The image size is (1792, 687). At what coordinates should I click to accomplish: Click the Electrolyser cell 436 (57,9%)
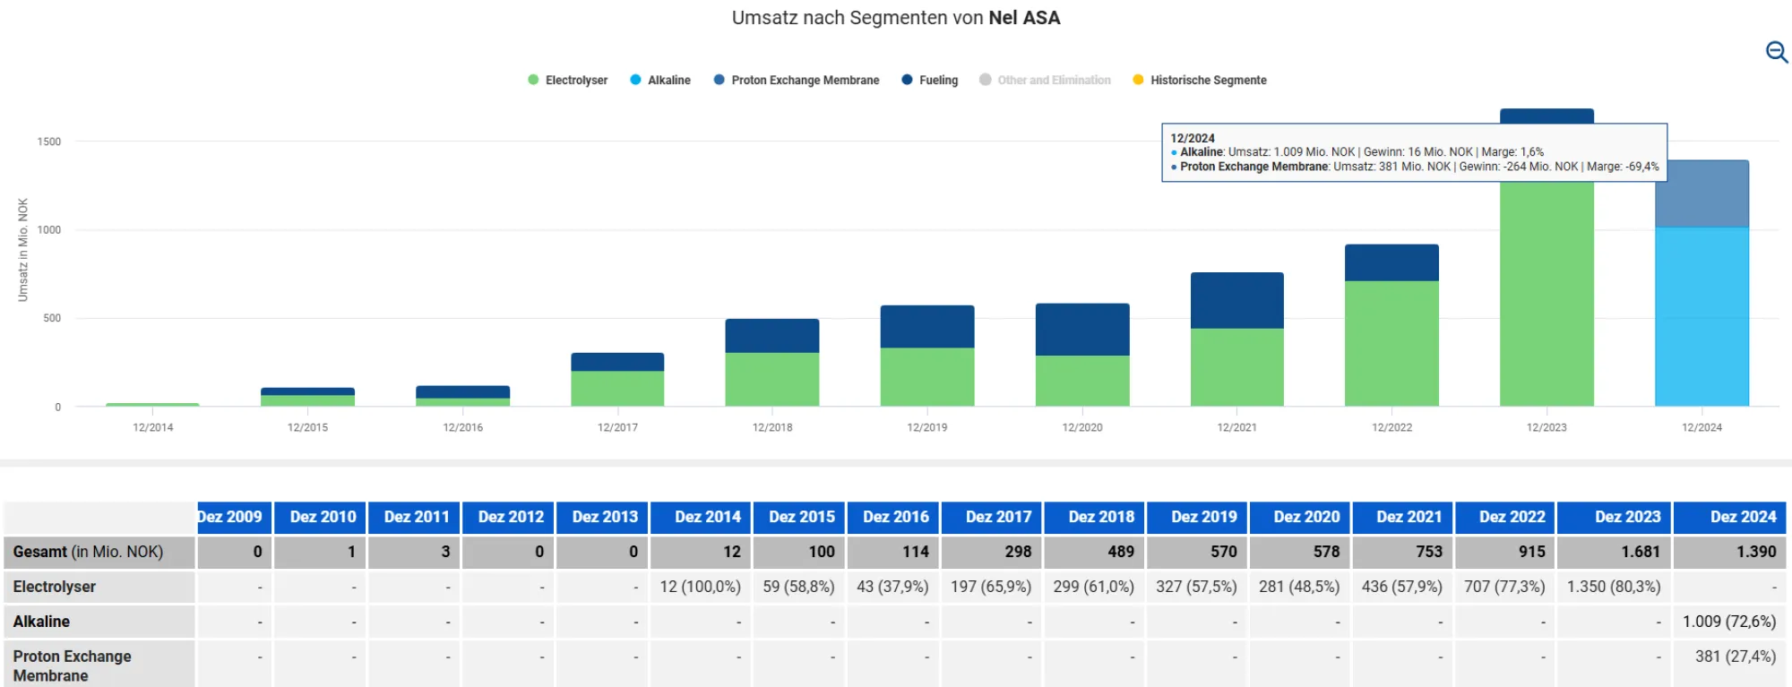[x=1403, y=587]
